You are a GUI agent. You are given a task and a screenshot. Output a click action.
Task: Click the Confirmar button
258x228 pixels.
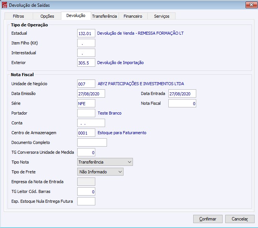[x=208, y=219]
